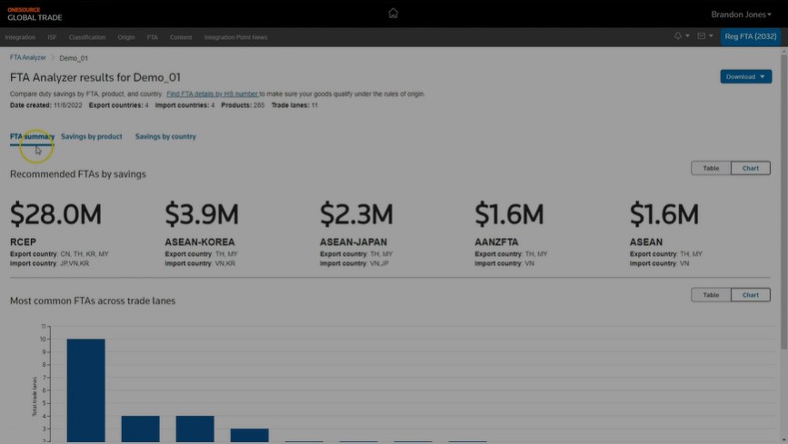Expand the notifications bell dropdown arrow
Image resolution: width=788 pixels, height=444 pixels.
pyautogui.click(x=687, y=36)
